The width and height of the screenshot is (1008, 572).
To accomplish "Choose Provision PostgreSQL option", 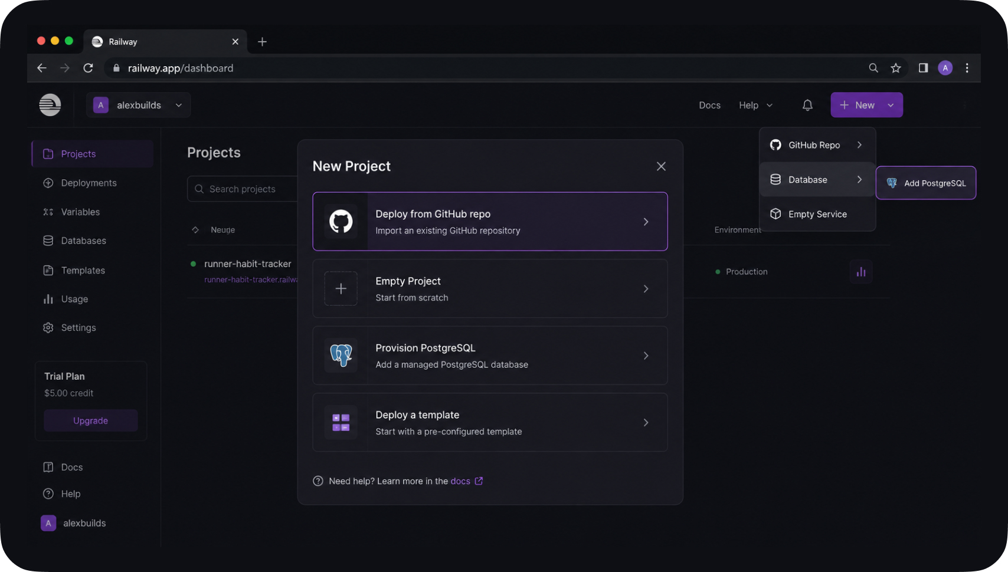I will tap(490, 356).
